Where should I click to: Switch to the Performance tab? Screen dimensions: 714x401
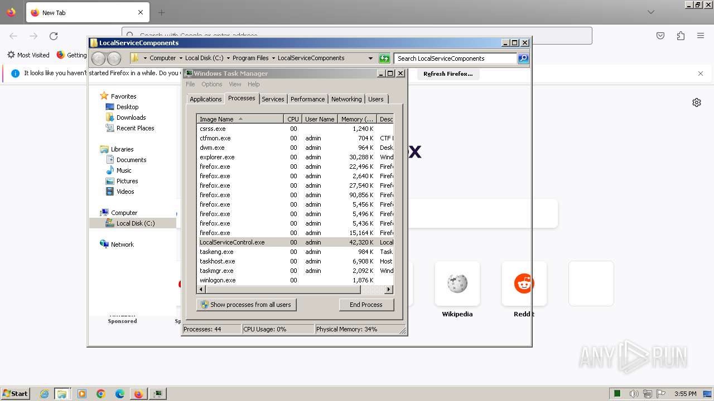tap(307, 99)
